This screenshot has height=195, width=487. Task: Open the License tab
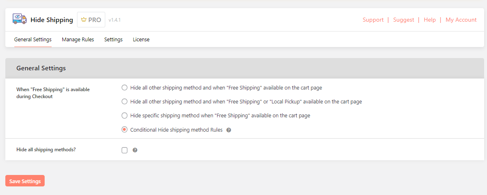tap(141, 40)
